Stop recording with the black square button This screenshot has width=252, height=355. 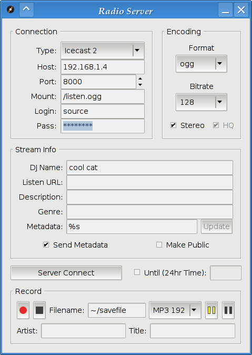point(39,310)
